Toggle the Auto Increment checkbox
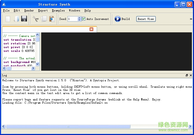 84,19
